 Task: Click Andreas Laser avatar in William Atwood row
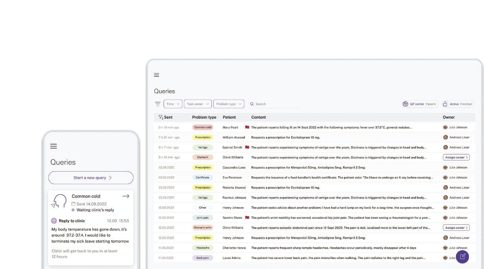click(x=445, y=137)
